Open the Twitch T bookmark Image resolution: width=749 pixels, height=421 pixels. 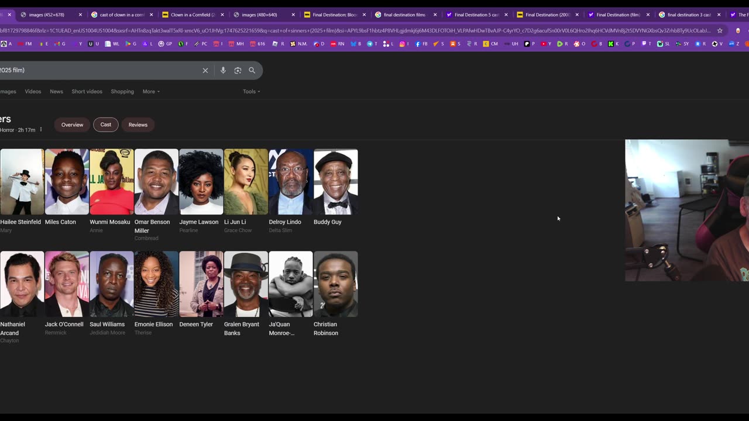[x=647, y=44]
